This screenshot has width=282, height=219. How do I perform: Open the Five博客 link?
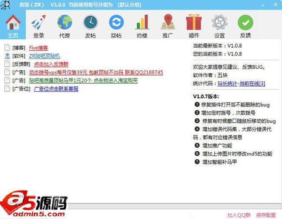39,48
